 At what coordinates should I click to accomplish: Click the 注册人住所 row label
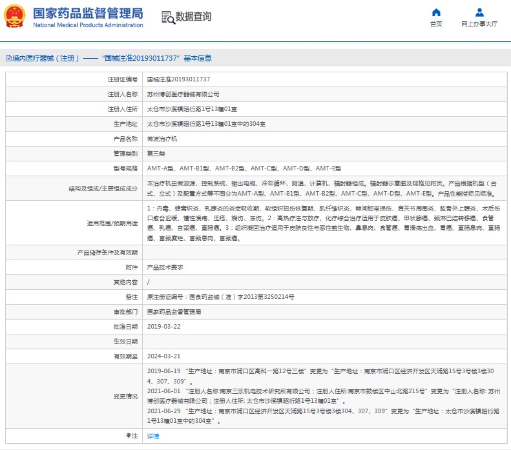[x=123, y=109]
